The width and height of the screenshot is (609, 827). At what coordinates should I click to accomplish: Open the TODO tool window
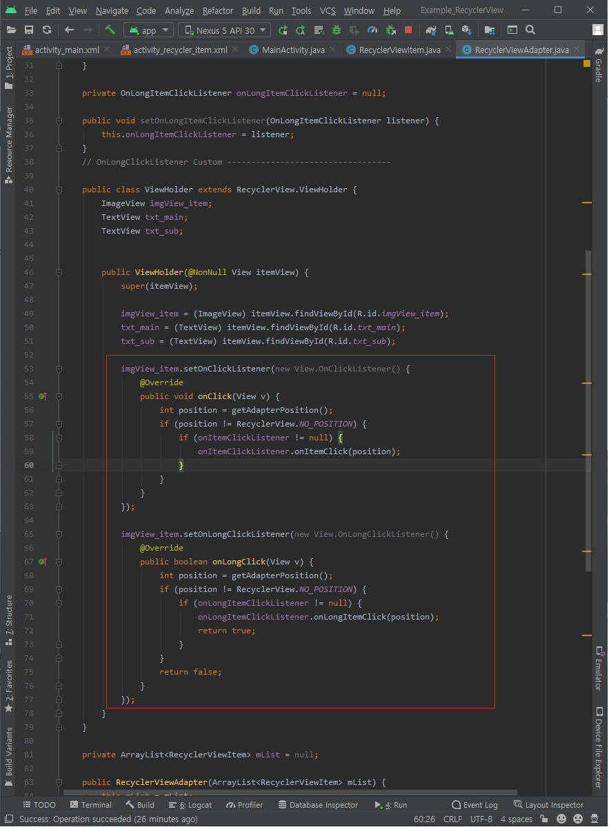(39, 805)
